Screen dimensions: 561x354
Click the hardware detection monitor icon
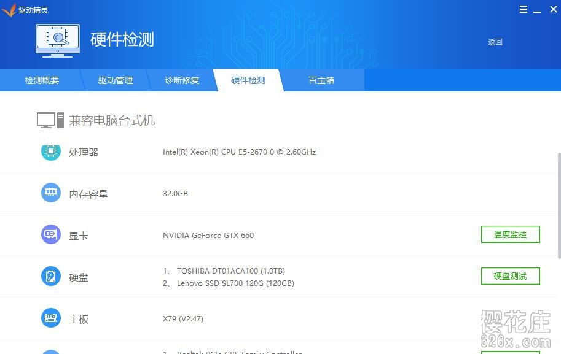pyautogui.click(x=58, y=40)
